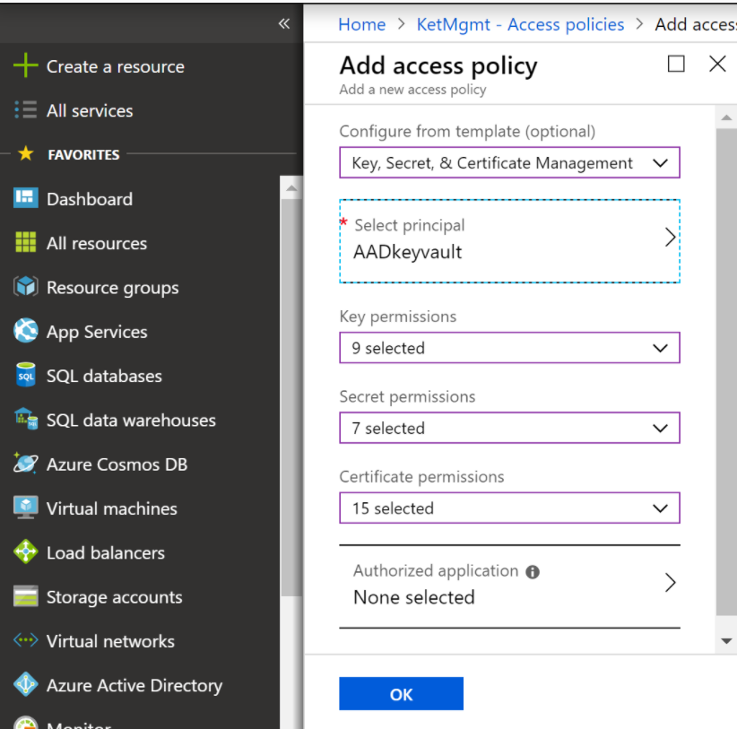Select Virtual machines menu label
The height and width of the screenshot is (729, 737).
111,508
